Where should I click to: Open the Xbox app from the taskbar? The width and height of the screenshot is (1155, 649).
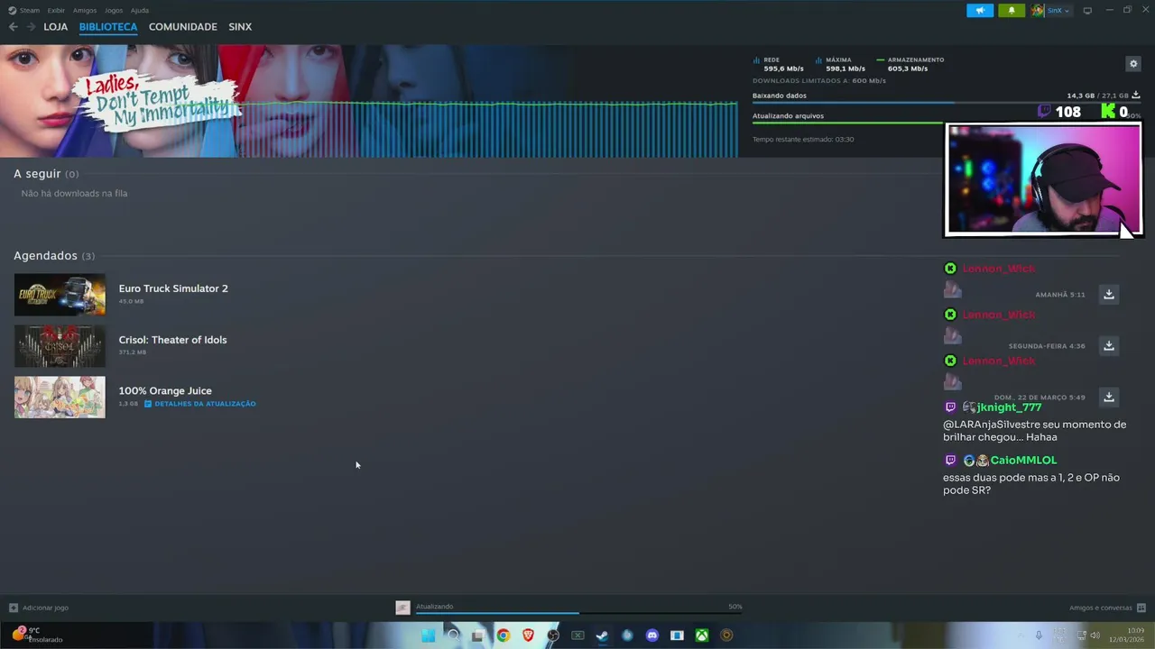(x=701, y=635)
